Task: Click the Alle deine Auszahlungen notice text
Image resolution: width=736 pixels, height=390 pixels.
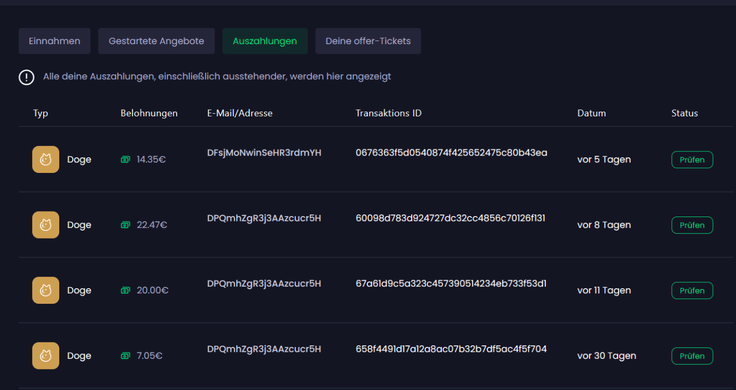Action: 217,76
